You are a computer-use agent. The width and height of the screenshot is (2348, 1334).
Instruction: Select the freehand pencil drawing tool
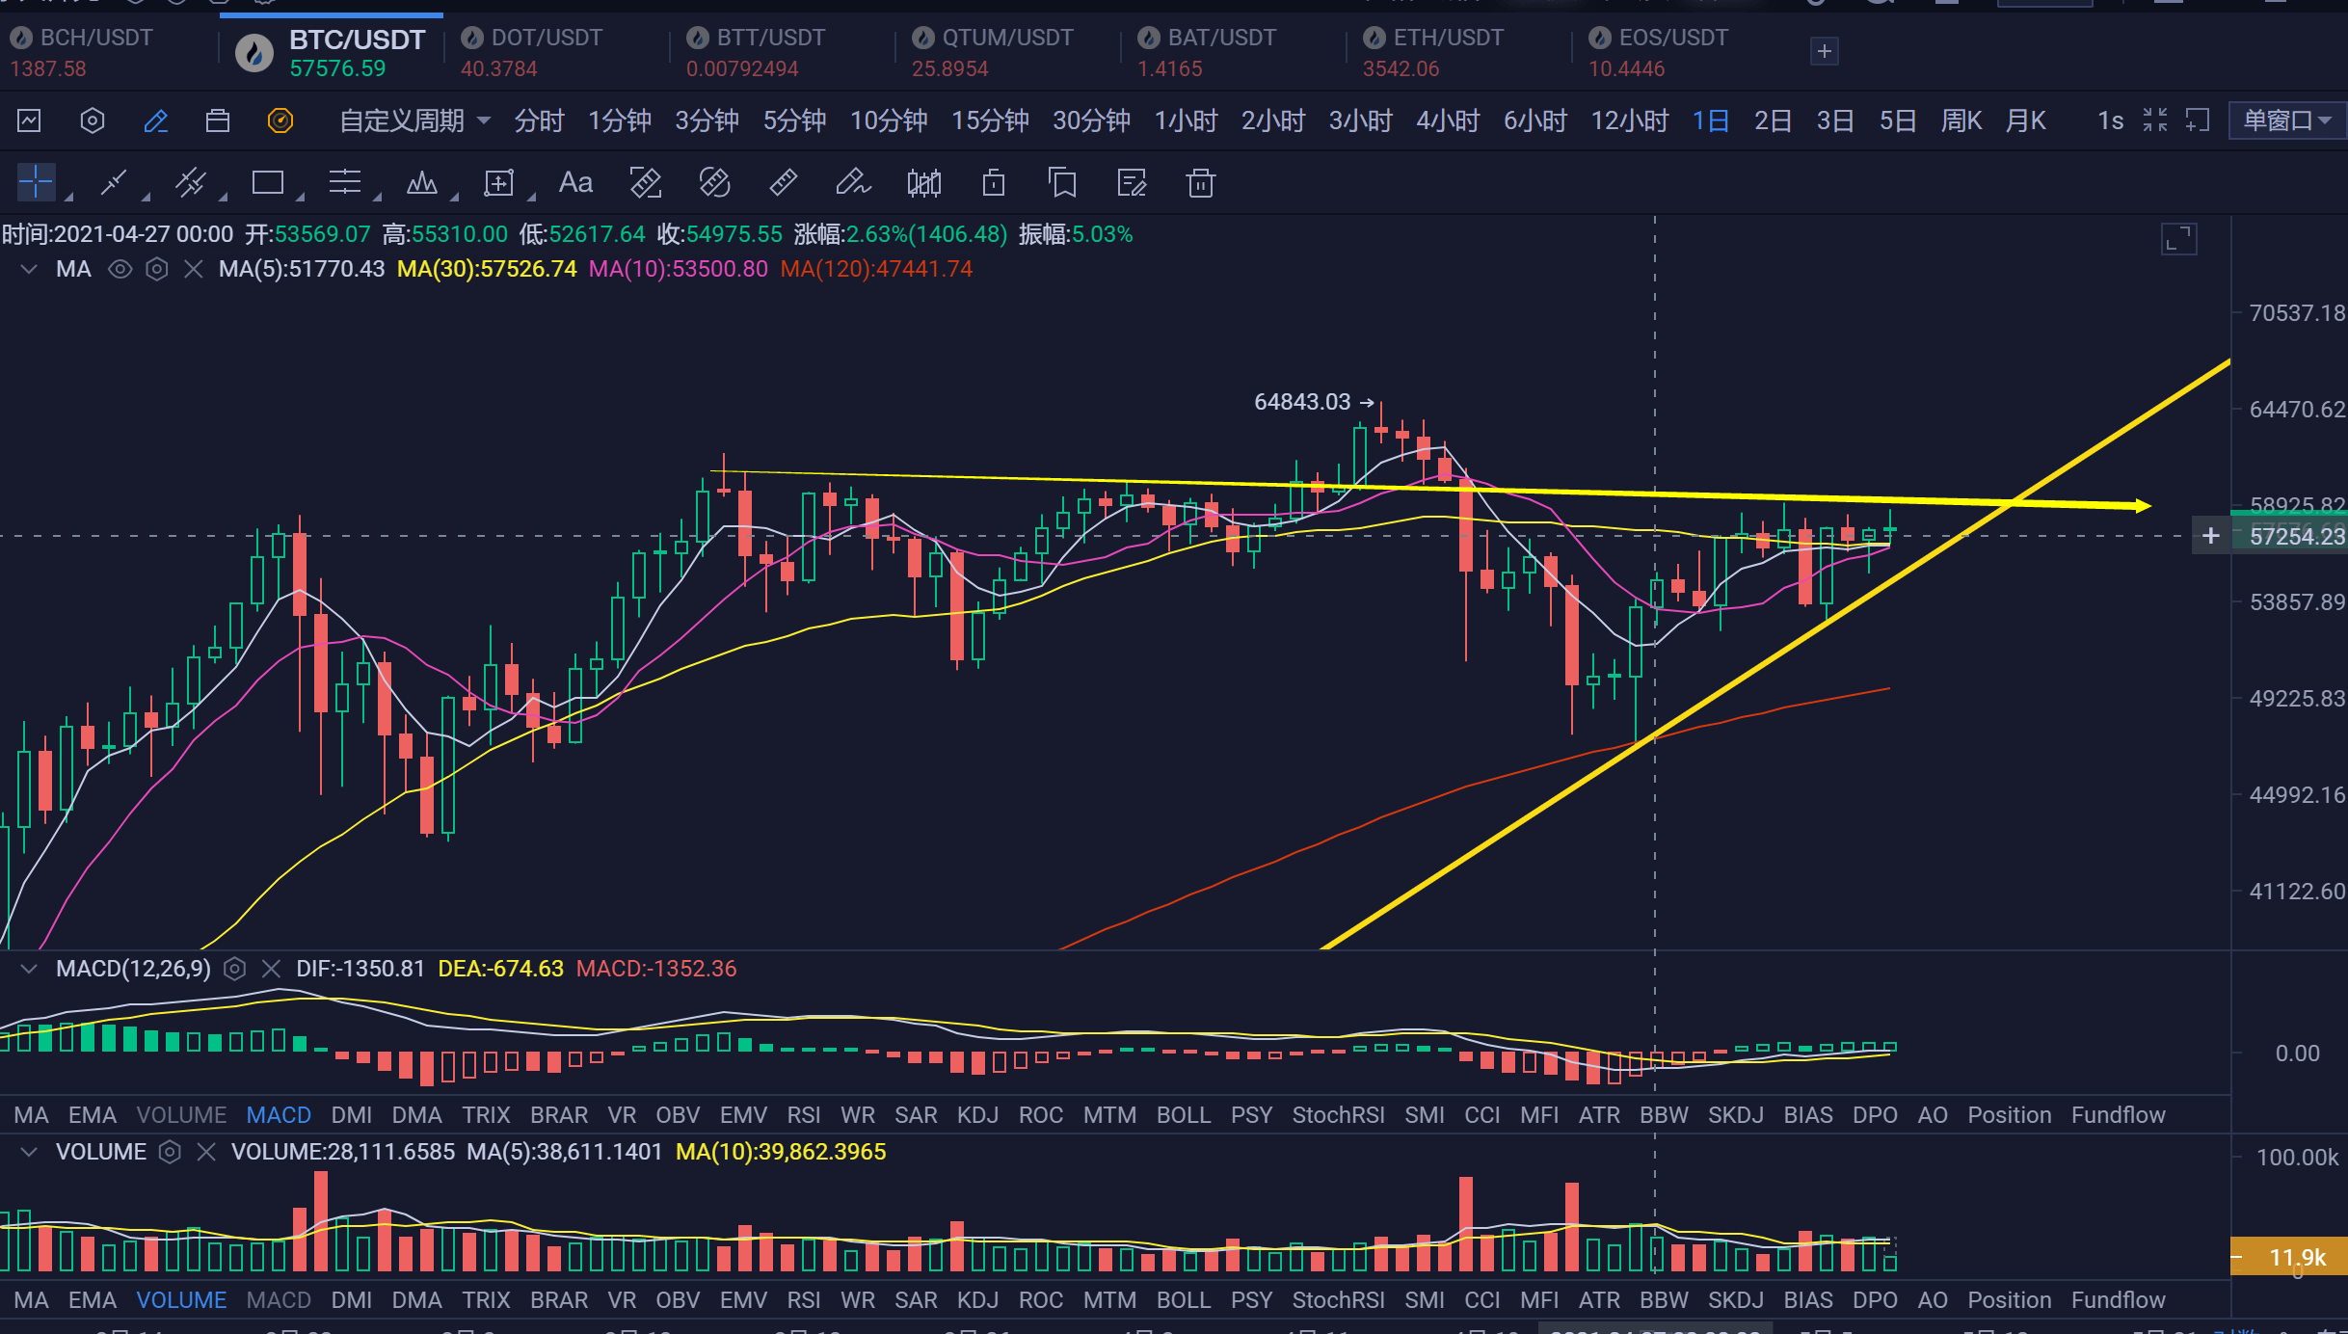click(853, 182)
